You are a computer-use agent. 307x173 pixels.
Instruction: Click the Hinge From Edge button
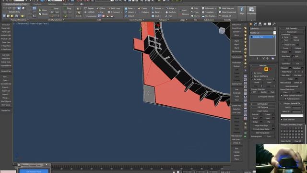pos(261,125)
